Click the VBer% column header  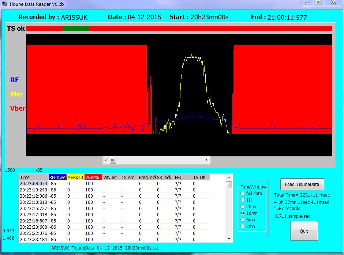(x=93, y=177)
